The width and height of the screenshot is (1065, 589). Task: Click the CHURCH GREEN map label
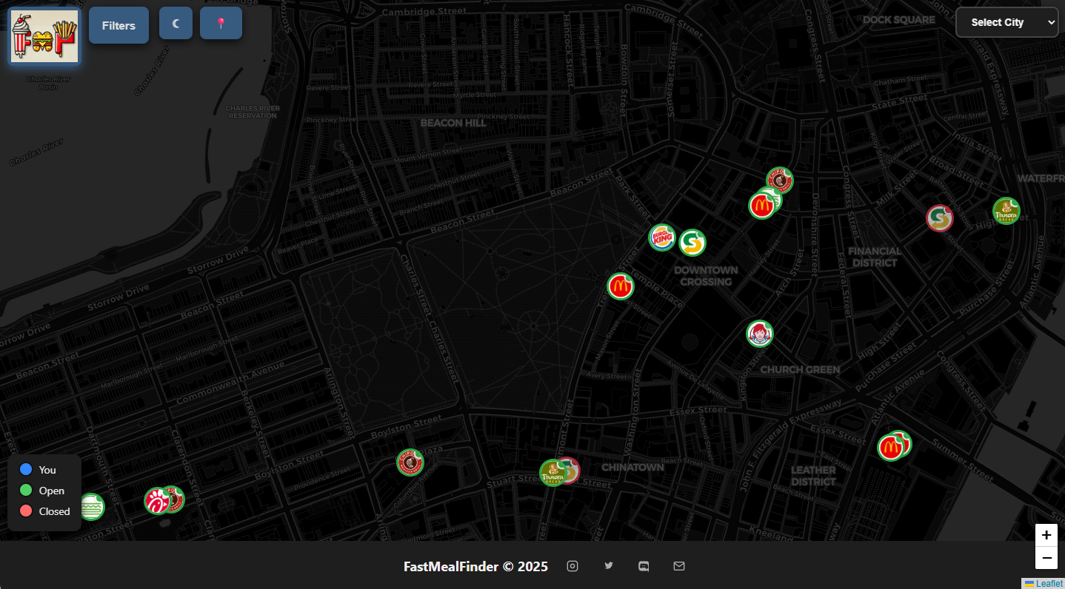[801, 369]
